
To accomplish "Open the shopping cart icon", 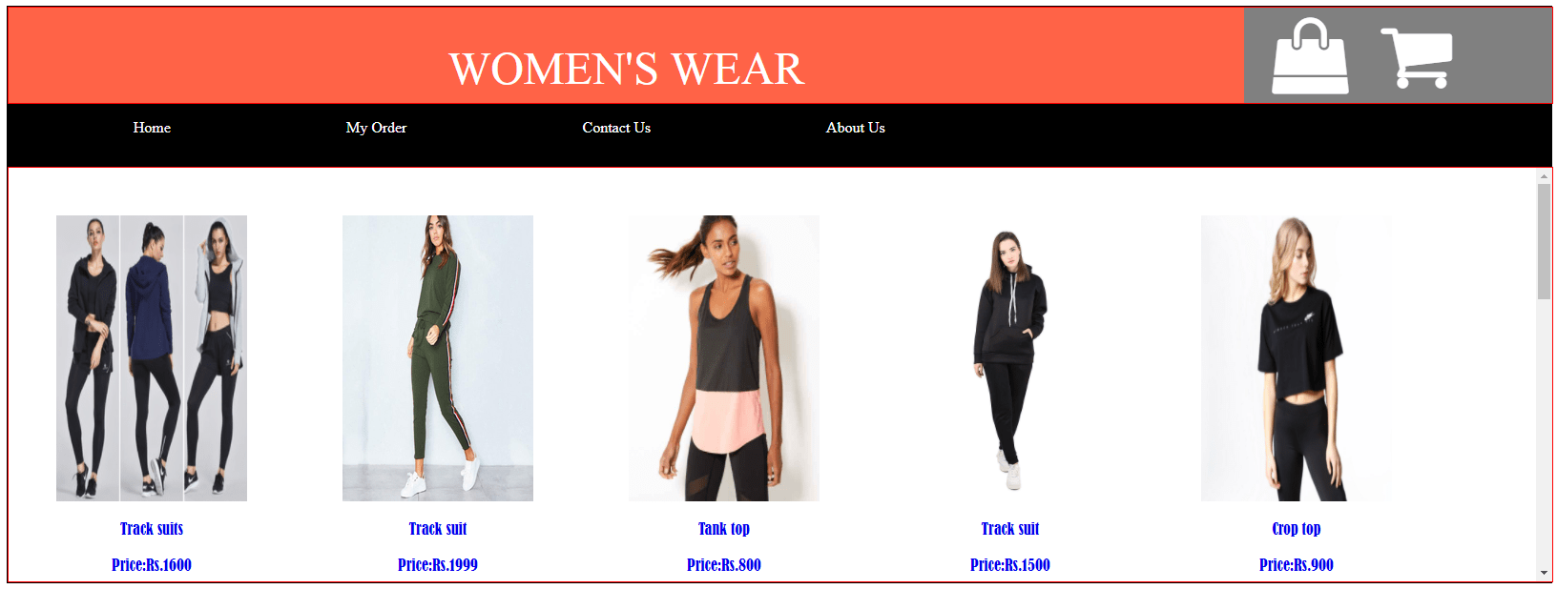I will click(1417, 57).
